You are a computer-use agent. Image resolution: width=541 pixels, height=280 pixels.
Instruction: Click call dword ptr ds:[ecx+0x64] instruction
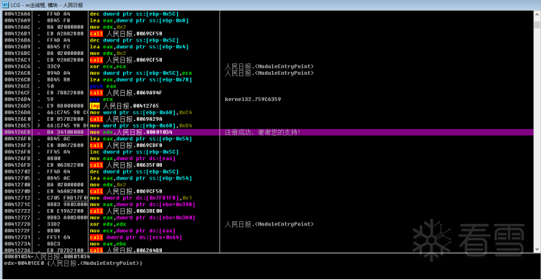[x=135, y=237]
